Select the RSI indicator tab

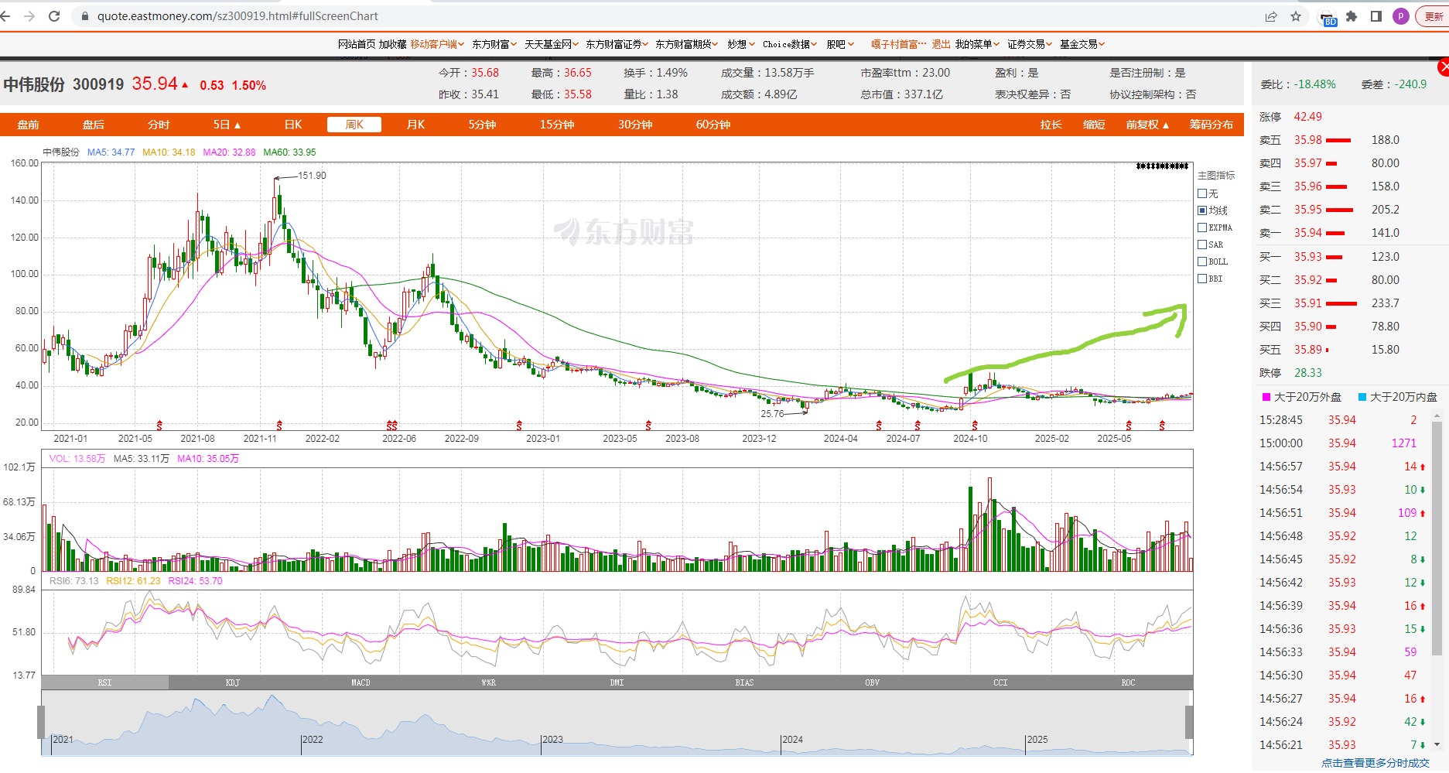(x=104, y=682)
